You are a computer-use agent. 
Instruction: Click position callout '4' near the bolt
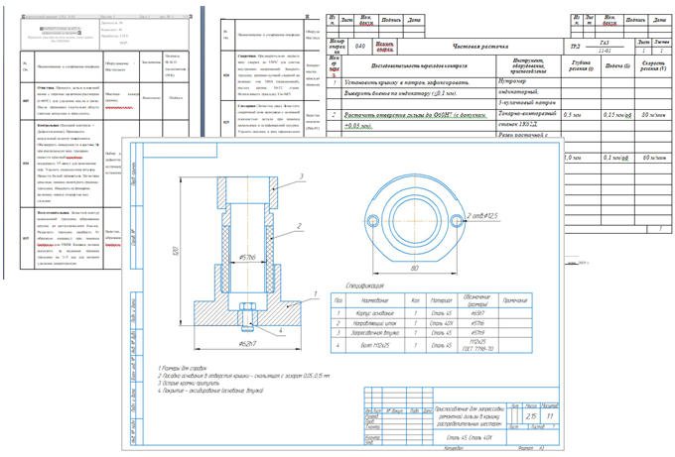(280, 330)
